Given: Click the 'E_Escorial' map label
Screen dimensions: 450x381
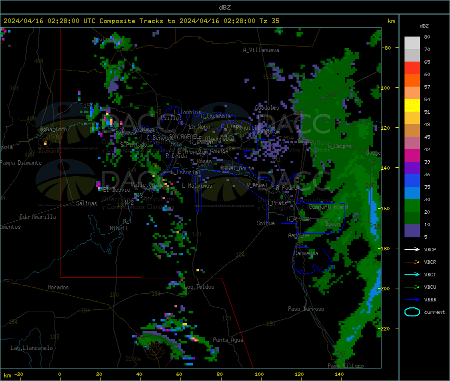Looking at the screenshot, I should (x=185, y=172).
